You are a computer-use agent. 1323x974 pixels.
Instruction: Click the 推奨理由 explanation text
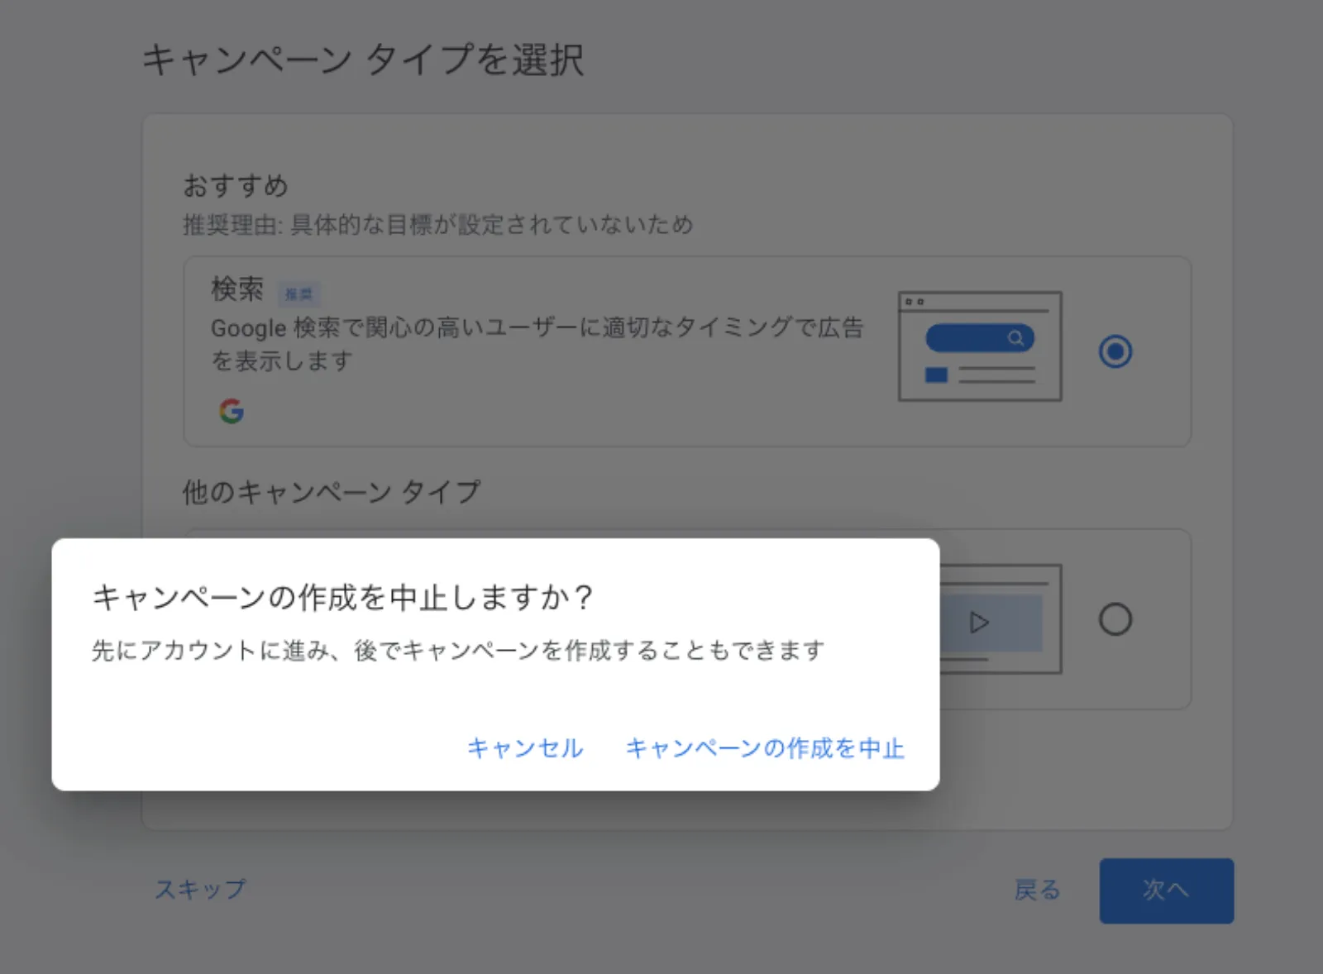click(x=438, y=225)
